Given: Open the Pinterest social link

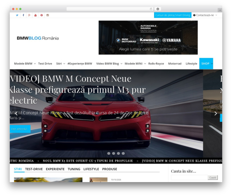Looking at the screenshot, I should 41,15.
